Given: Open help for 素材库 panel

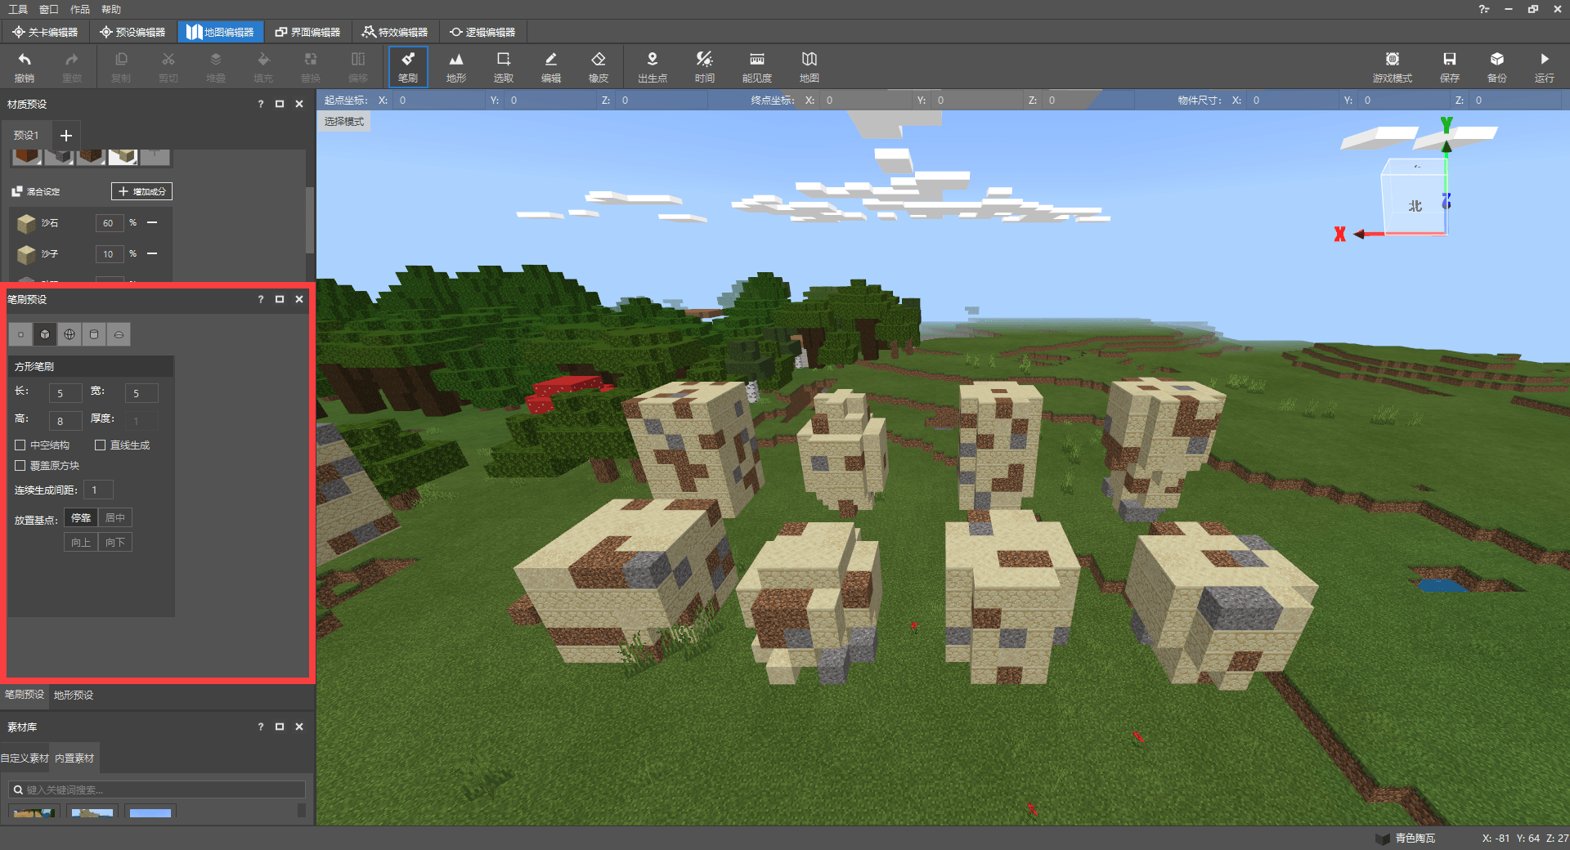Looking at the screenshot, I should point(261,727).
